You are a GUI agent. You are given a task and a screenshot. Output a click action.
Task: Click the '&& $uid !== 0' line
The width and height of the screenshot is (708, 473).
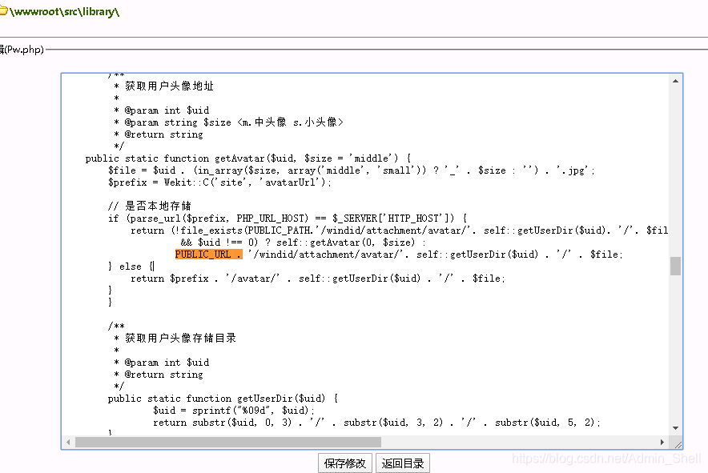click(303, 243)
